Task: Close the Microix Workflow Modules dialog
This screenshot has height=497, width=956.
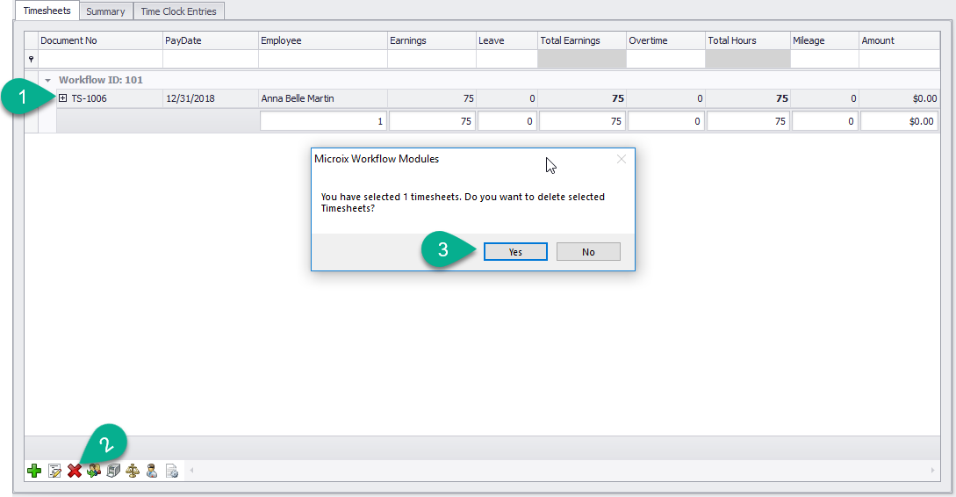Action: (622, 159)
